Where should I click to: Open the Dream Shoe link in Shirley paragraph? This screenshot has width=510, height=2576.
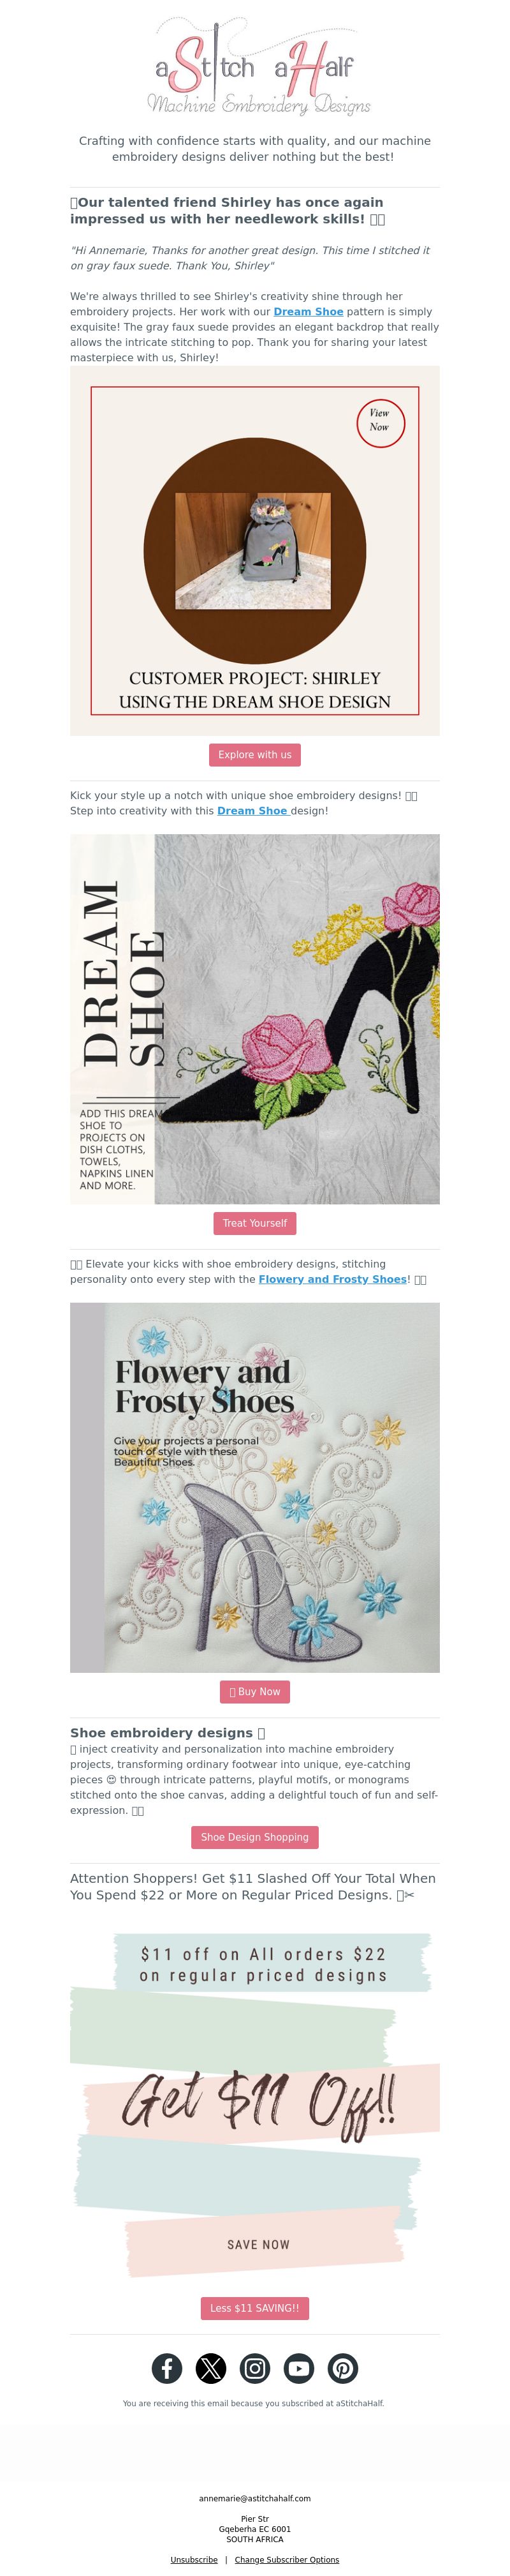point(309,312)
